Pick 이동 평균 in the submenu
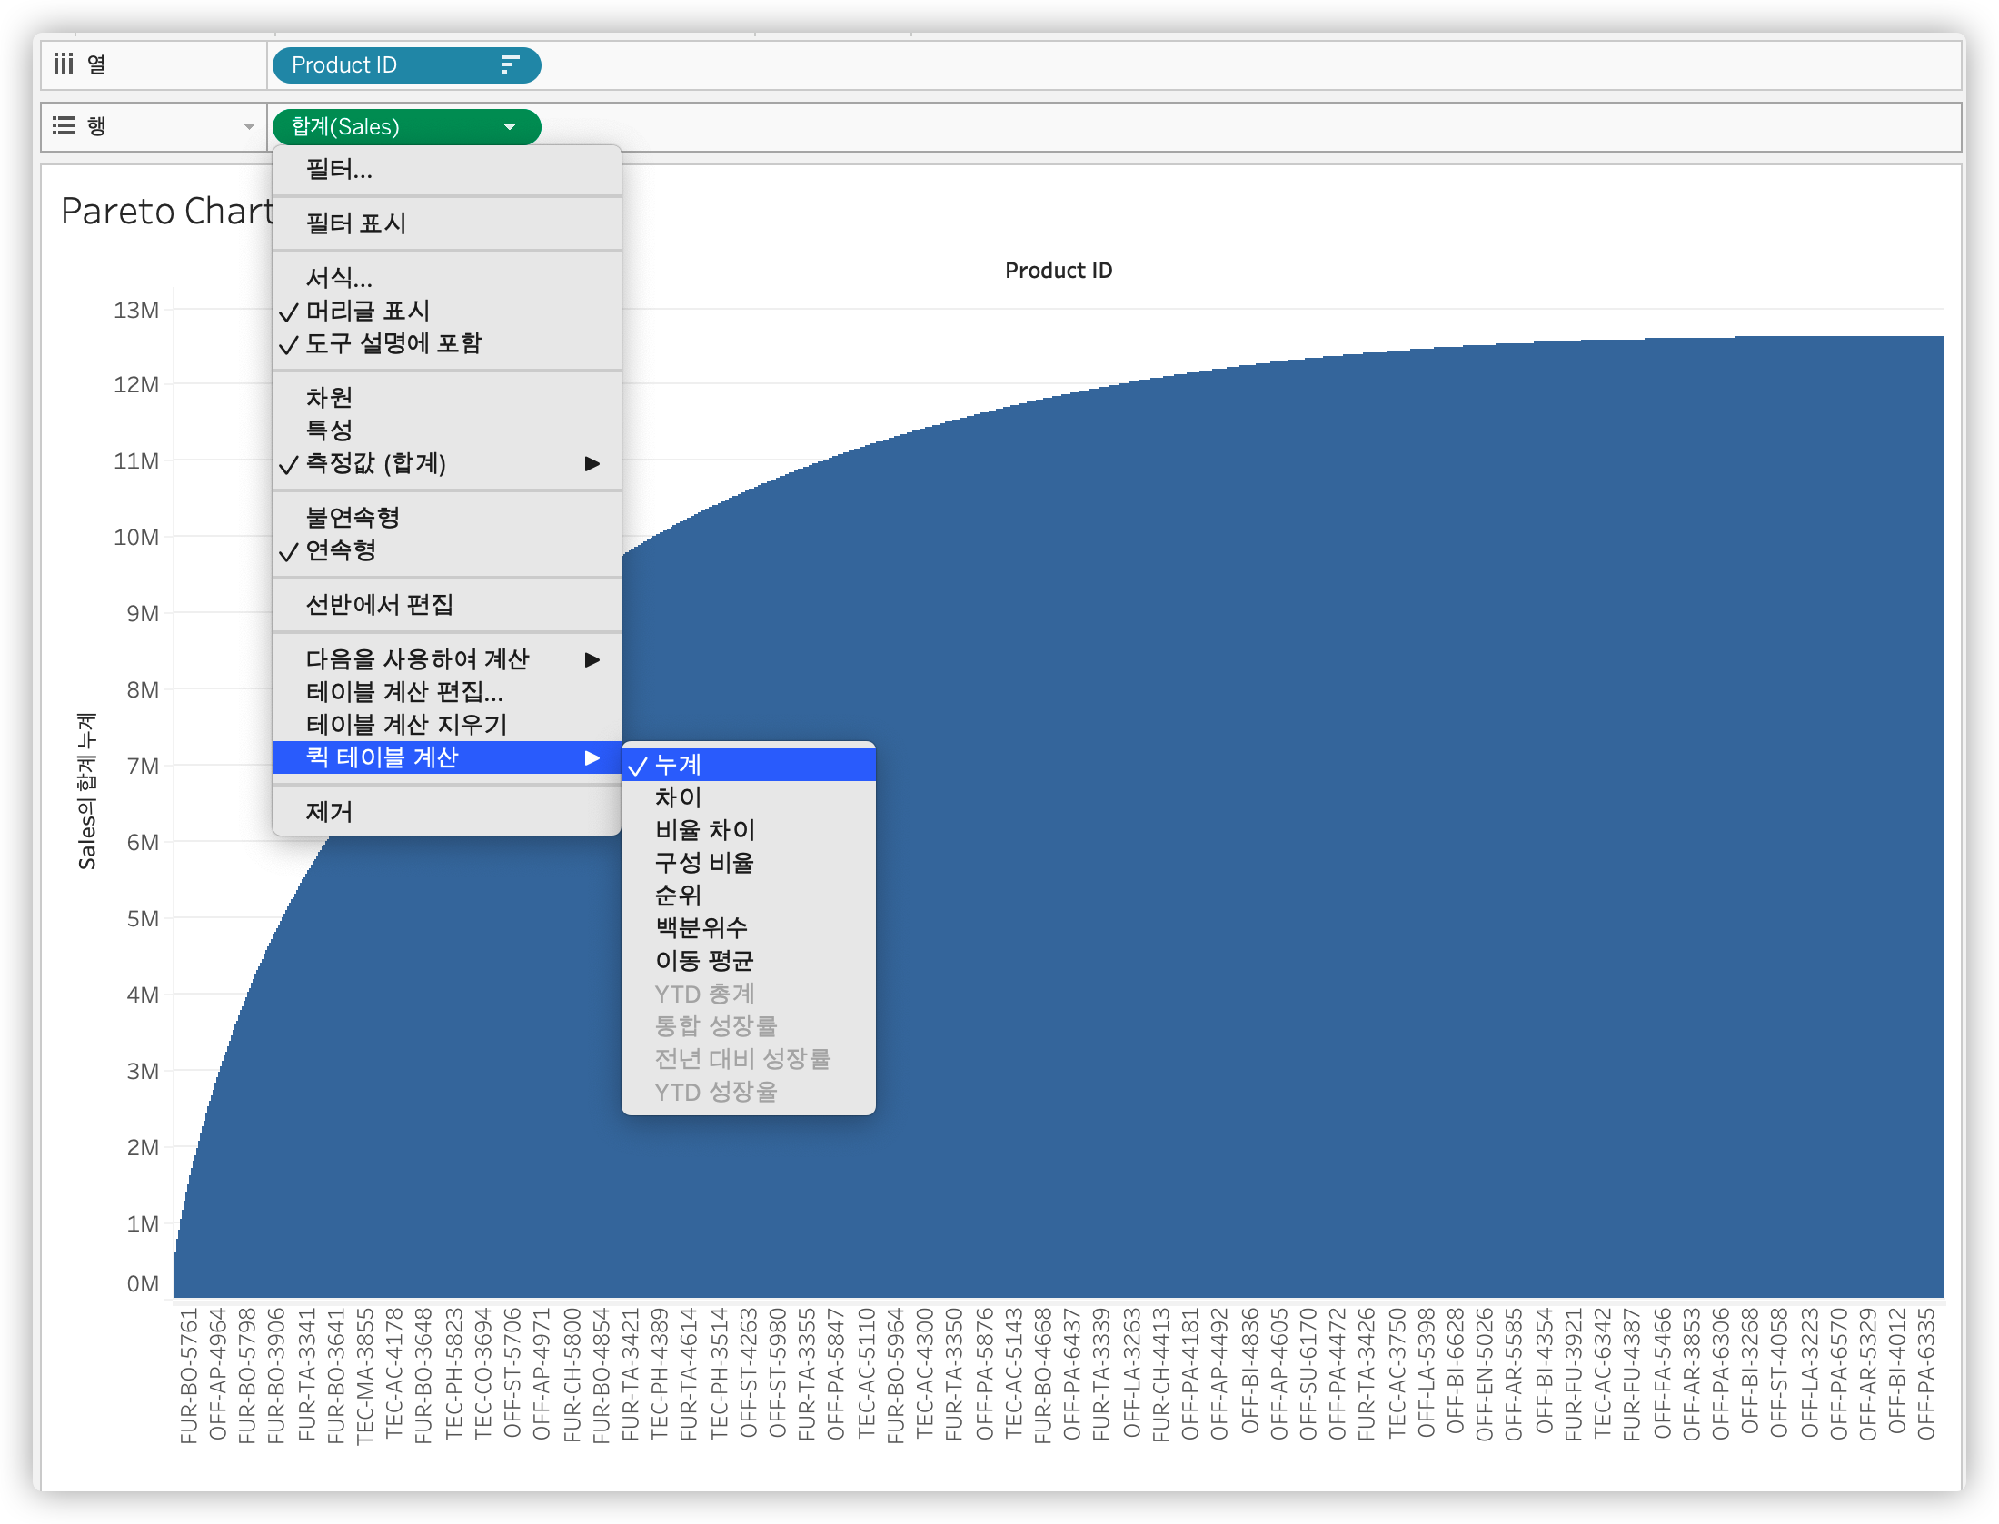The image size is (1999, 1524). [704, 961]
